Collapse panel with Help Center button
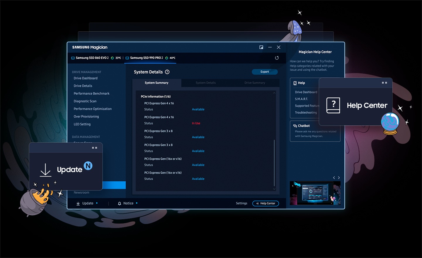This screenshot has width=422, height=258. pyautogui.click(x=266, y=203)
